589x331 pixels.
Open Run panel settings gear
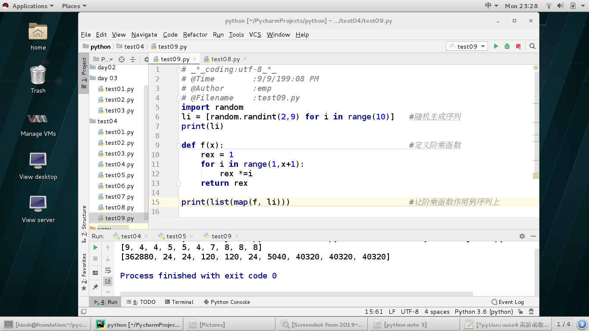pyautogui.click(x=522, y=236)
